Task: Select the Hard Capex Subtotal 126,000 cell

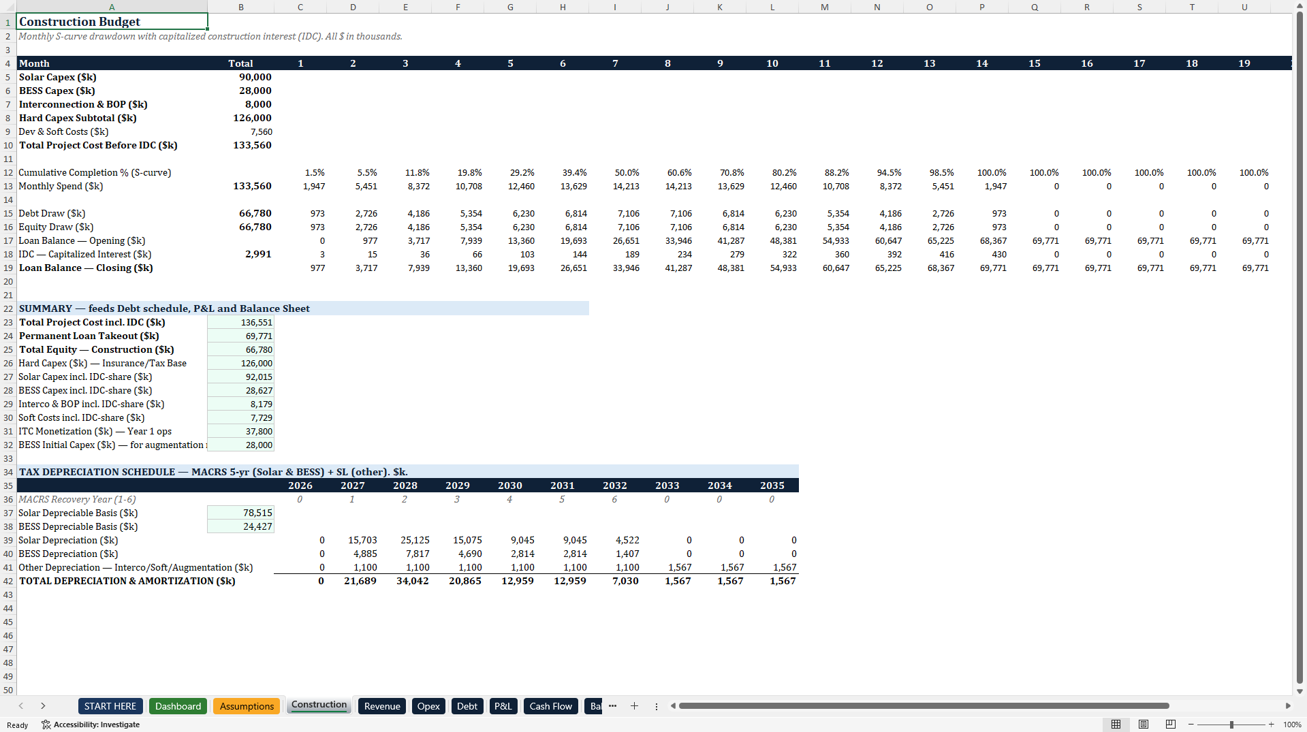Action: 240,118
